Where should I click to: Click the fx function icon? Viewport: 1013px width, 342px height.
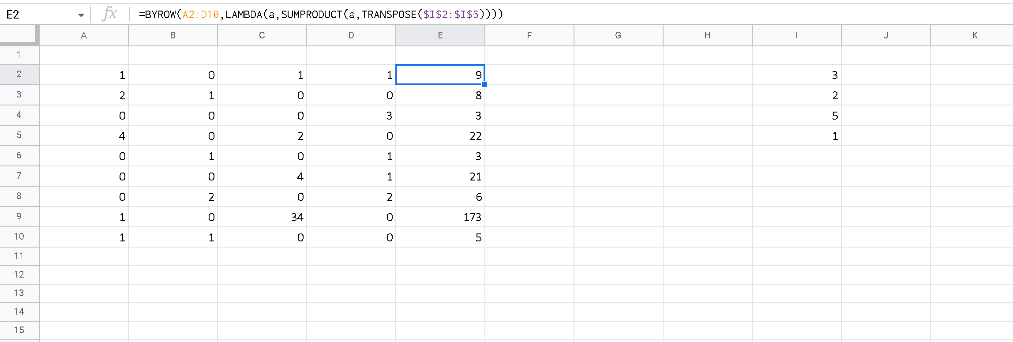(109, 14)
